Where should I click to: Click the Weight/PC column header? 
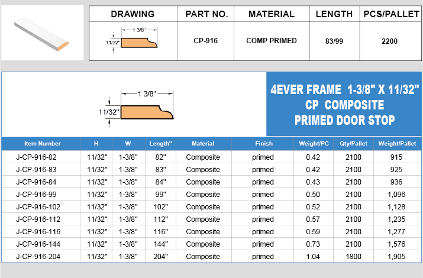[314, 144]
